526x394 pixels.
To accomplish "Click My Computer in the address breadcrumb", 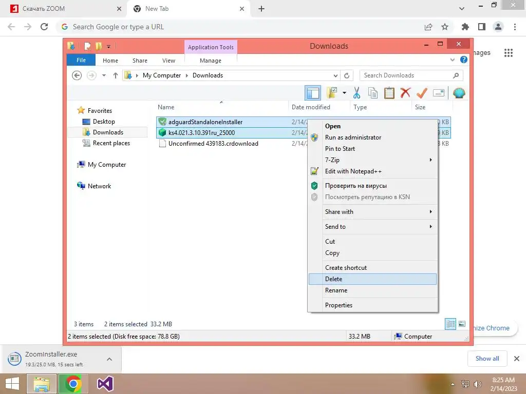I will [162, 75].
